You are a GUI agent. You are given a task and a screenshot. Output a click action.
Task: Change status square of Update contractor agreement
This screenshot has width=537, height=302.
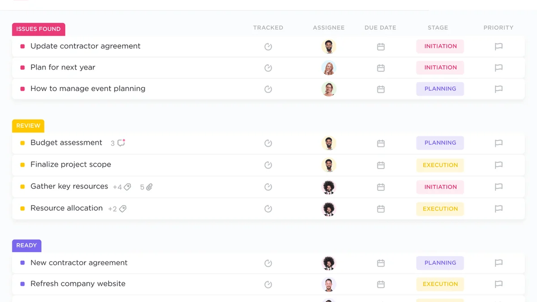pos(22,46)
